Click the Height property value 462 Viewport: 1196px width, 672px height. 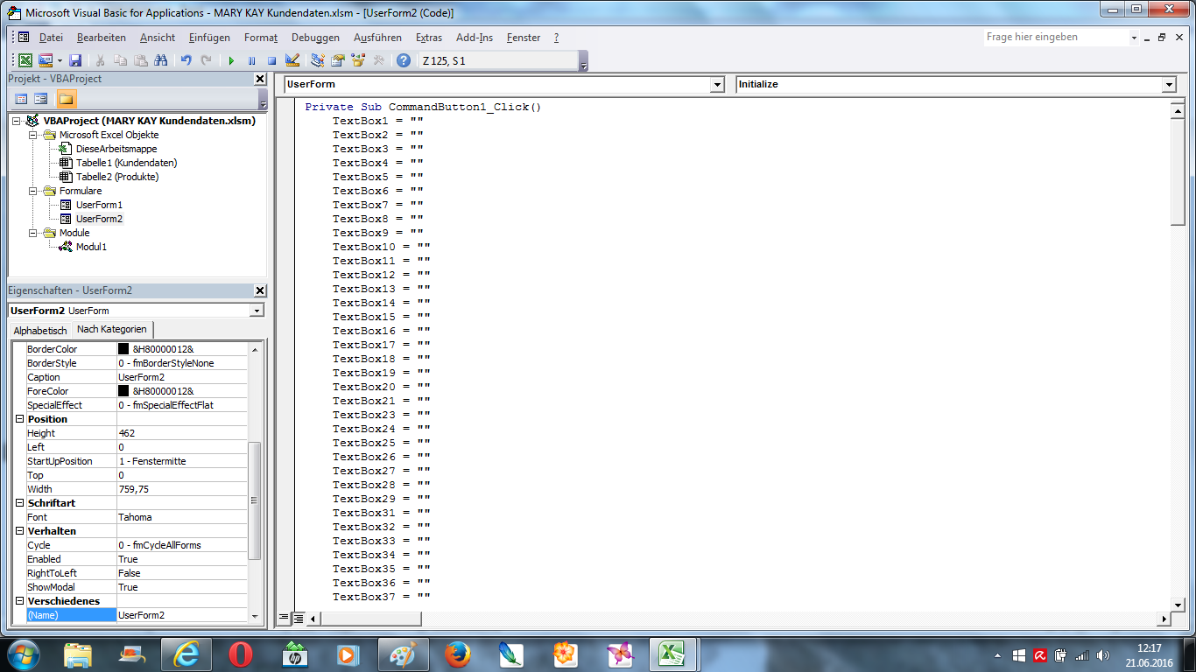[182, 433]
